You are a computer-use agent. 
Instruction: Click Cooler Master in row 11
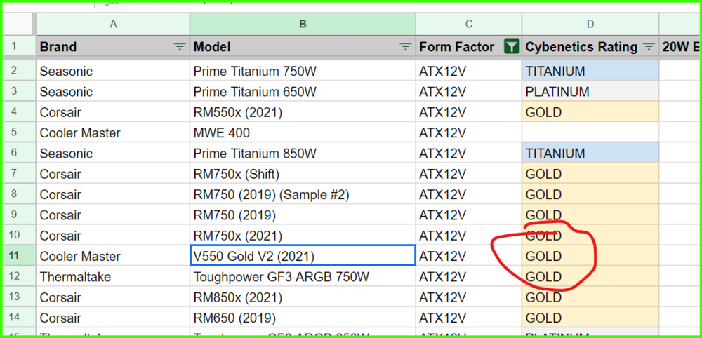113,256
